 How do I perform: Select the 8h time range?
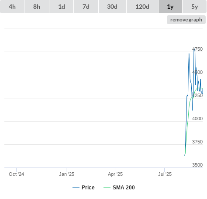click(37, 7)
